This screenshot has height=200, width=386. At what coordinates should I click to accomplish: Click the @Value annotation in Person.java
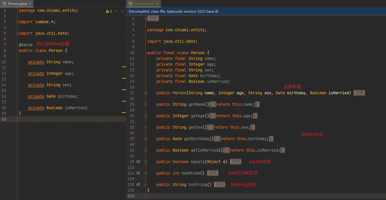(x=26, y=45)
